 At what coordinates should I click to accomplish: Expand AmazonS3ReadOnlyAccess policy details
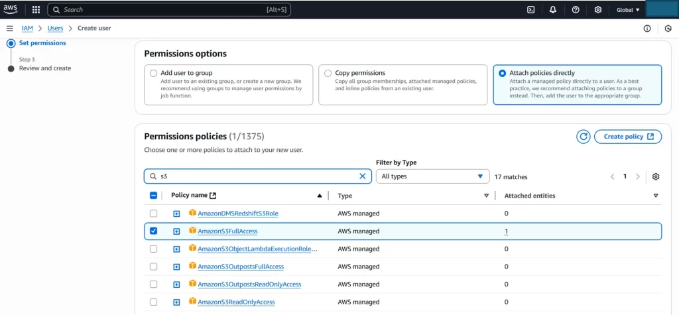176,302
